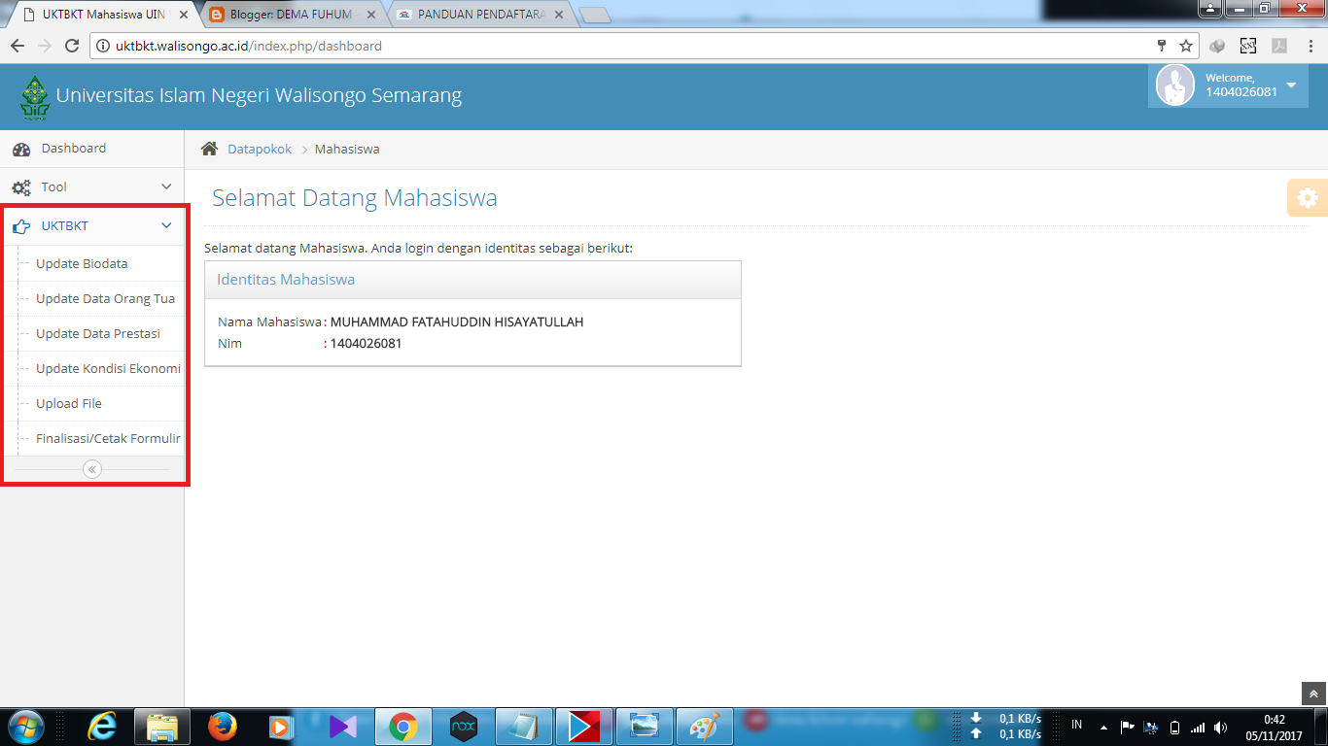Click the battery tray icon
The width and height of the screenshot is (1328, 746).
tap(1174, 727)
